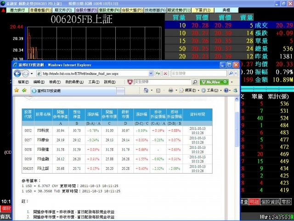Open the 工具(T) menu in the menu bar

(94, 82)
